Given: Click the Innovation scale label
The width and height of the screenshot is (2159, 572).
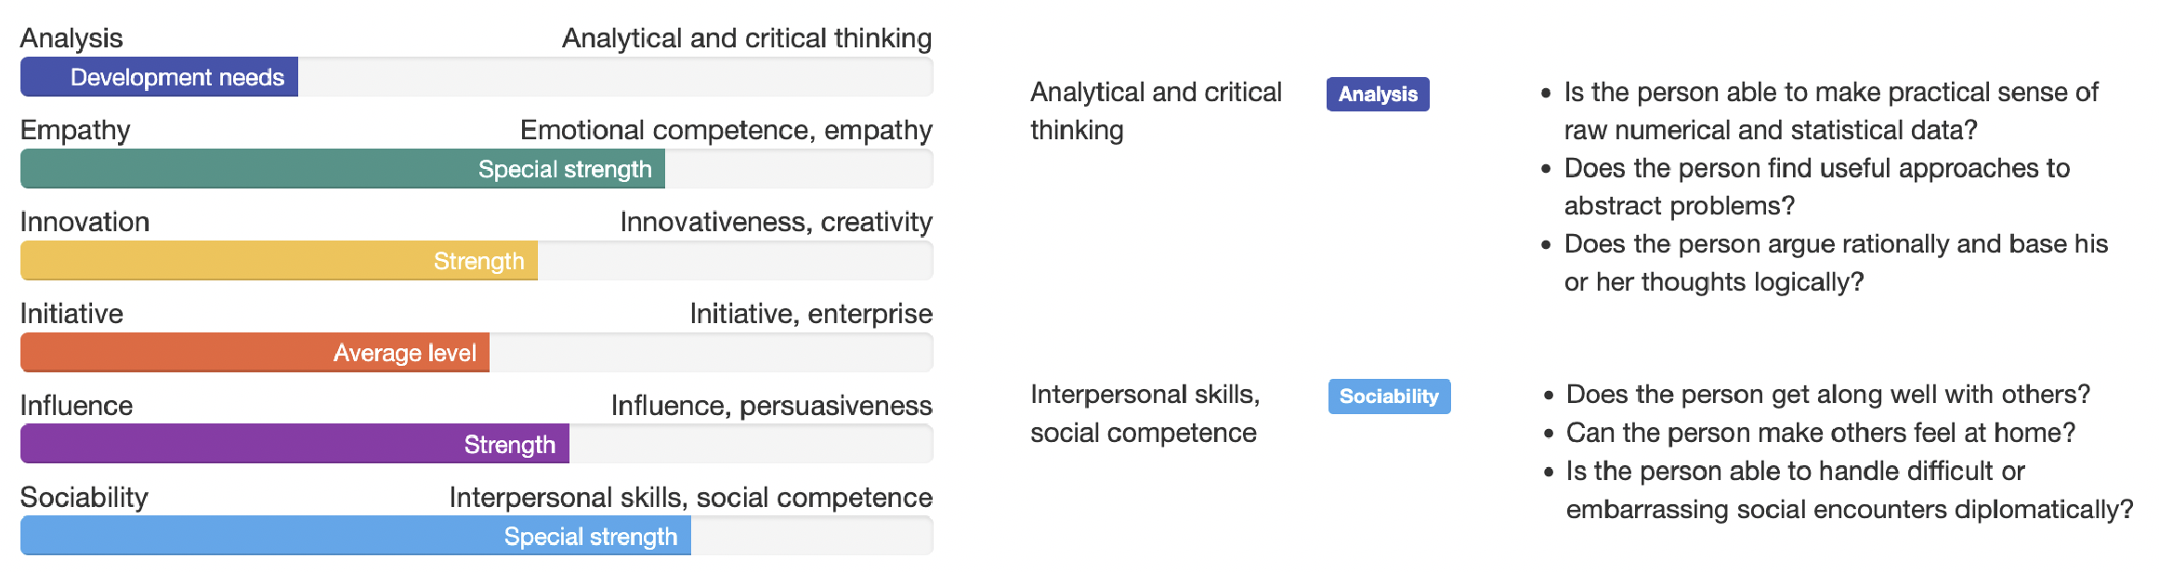Looking at the screenshot, I should (x=85, y=222).
